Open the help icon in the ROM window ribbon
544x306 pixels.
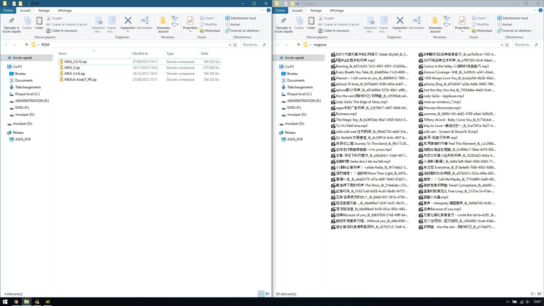coord(268,10)
